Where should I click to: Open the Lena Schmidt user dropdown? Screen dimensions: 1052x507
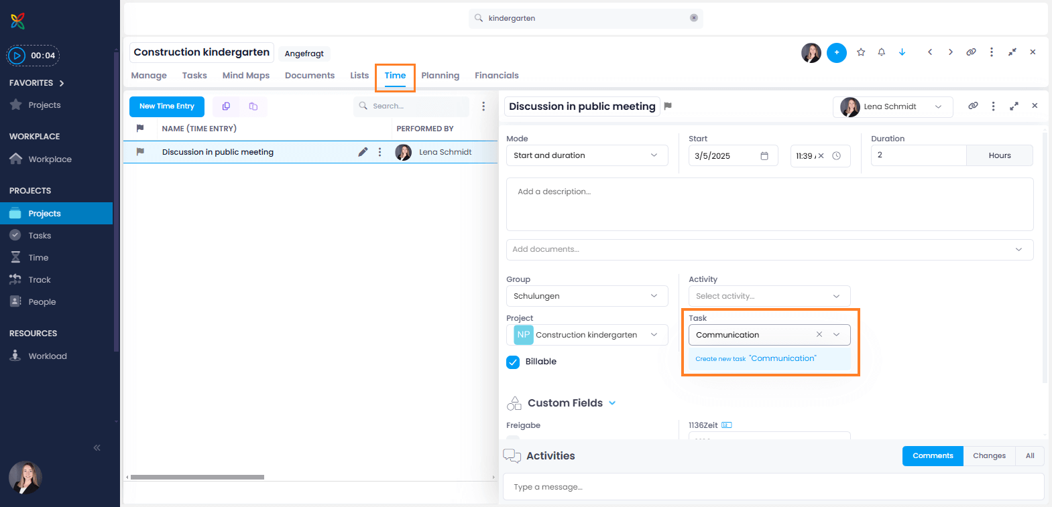pos(893,106)
